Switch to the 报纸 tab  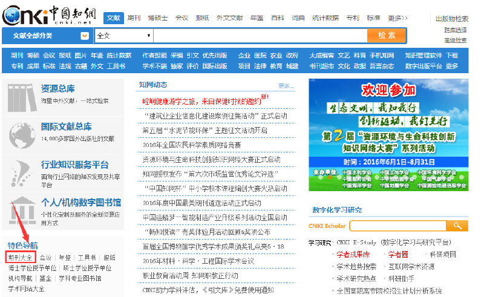(x=202, y=18)
